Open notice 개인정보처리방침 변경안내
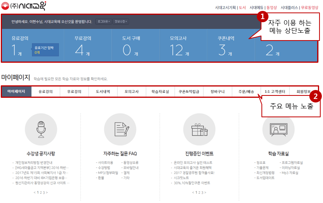This screenshot has height=203, width=323. click(x=34, y=162)
